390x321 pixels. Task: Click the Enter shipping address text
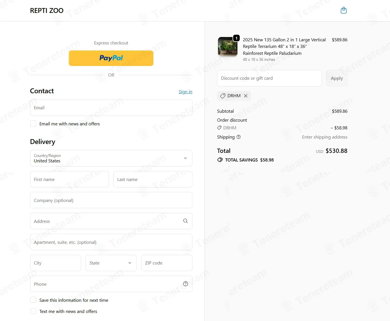point(325,137)
